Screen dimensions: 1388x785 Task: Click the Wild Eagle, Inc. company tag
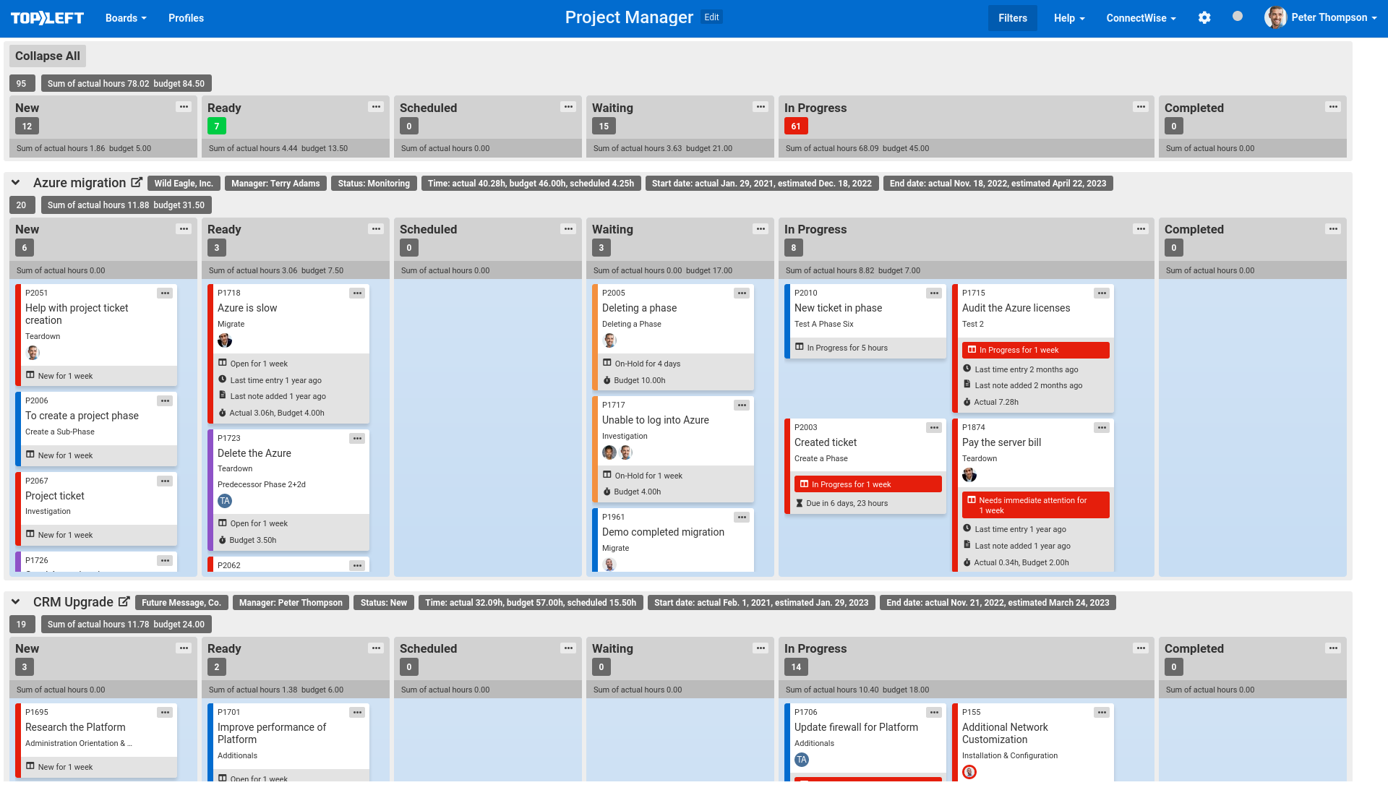(184, 184)
